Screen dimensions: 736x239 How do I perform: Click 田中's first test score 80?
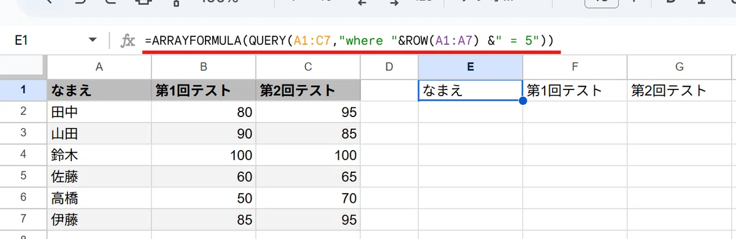coord(204,112)
